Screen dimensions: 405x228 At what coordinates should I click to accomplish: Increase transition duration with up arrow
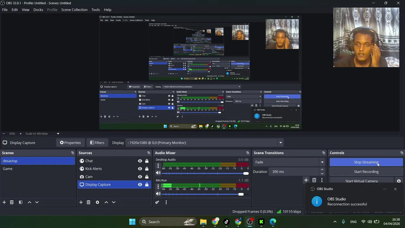(x=322, y=170)
